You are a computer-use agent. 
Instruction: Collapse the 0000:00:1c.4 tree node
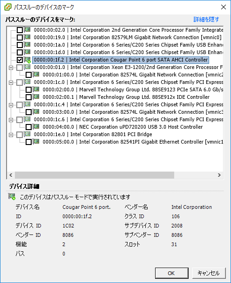coord(11,105)
